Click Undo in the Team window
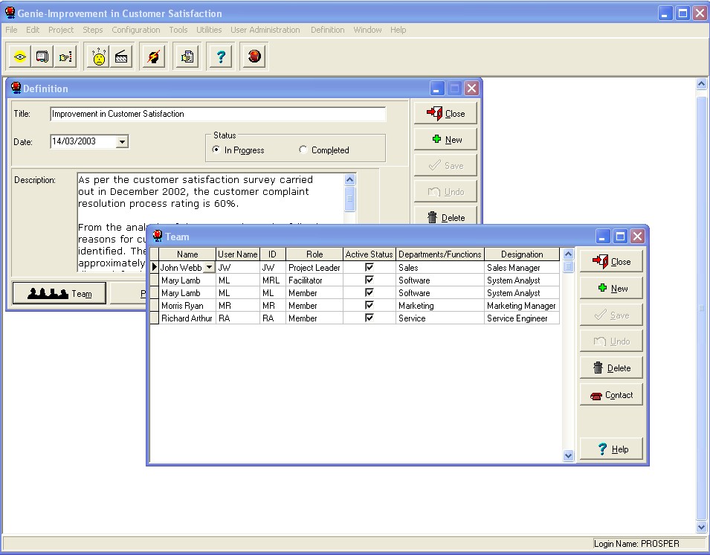 (611, 341)
